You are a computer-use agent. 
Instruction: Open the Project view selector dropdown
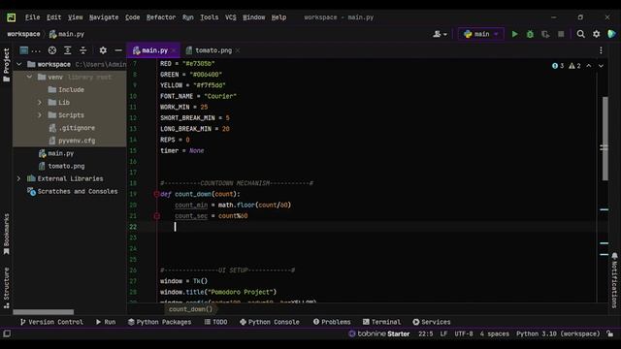(29, 50)
